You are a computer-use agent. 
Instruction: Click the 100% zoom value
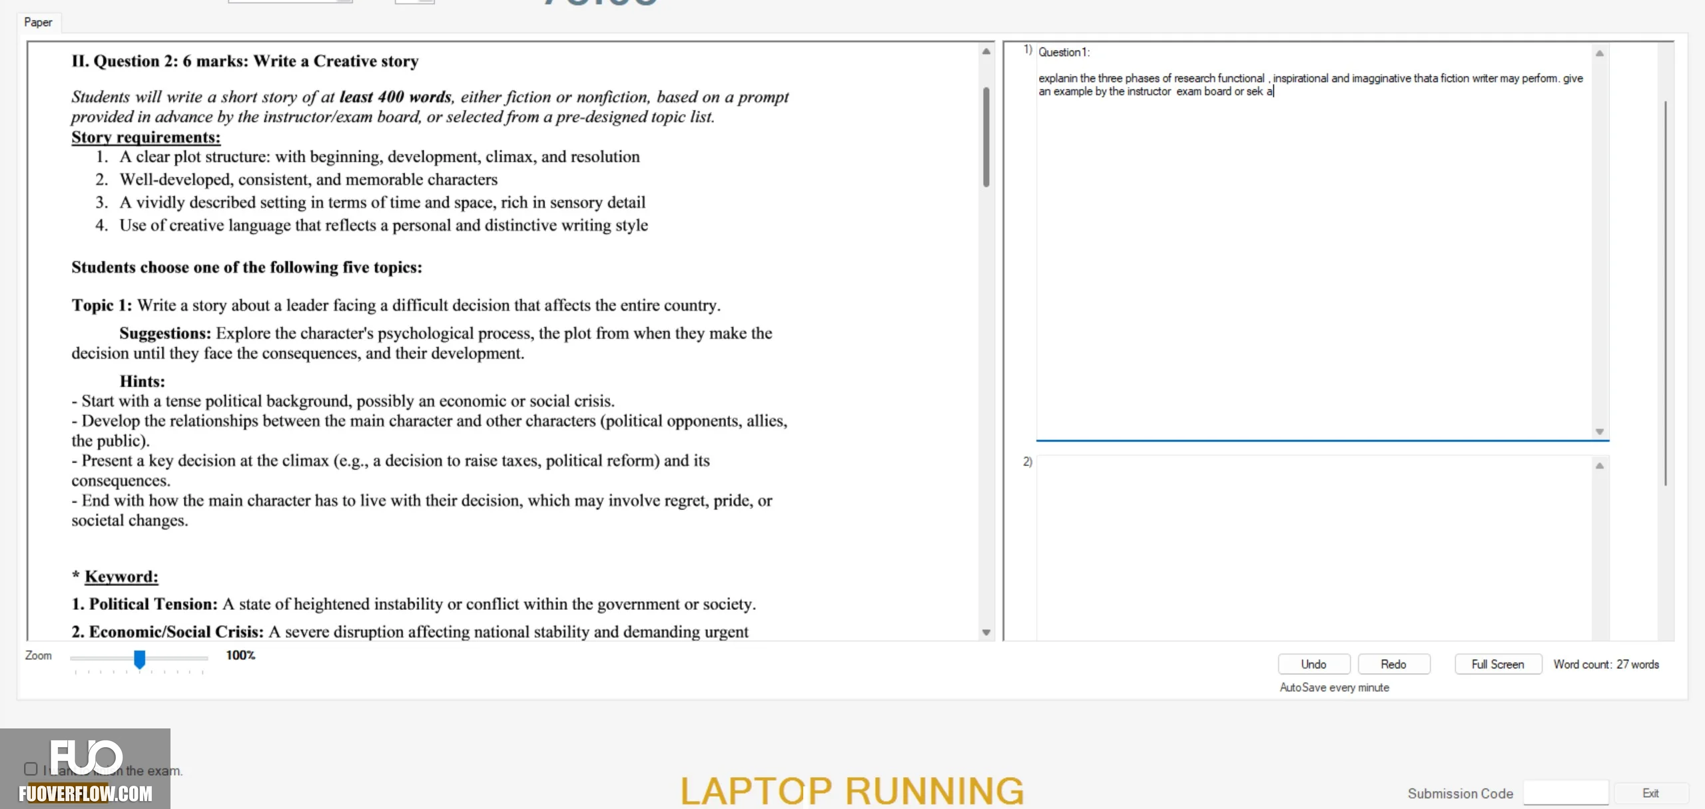240,655
